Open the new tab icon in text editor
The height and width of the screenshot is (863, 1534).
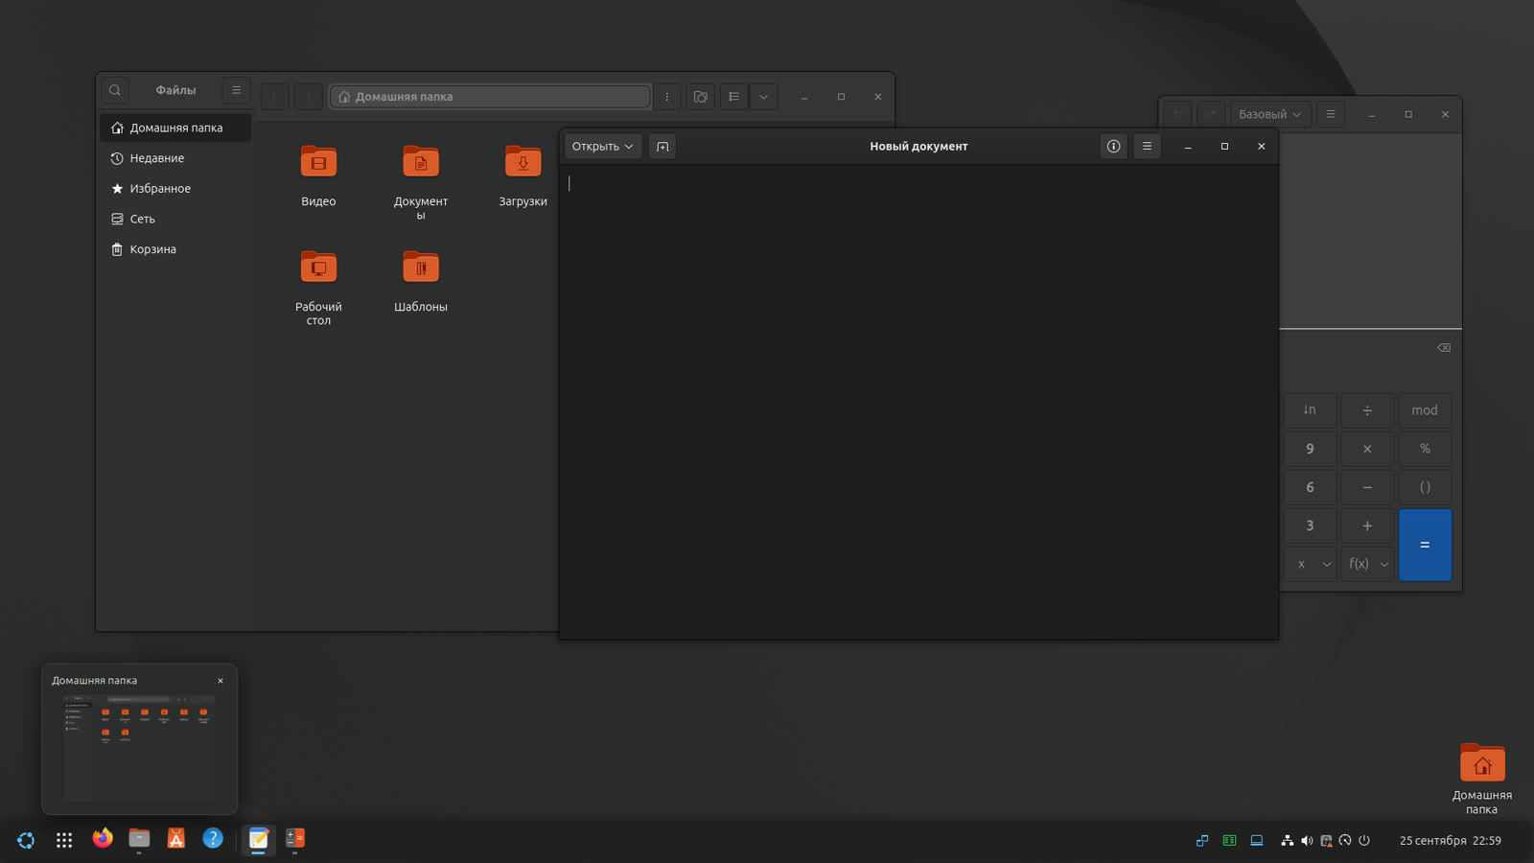tap(662, 147)
